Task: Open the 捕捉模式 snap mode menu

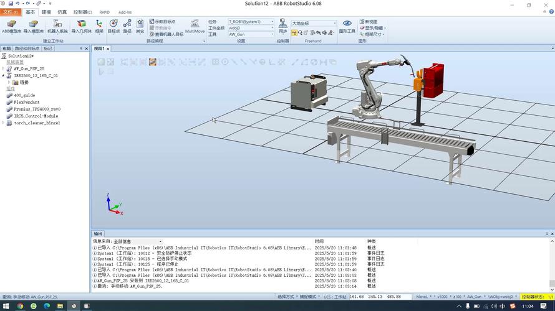Action: pos(310,297)
